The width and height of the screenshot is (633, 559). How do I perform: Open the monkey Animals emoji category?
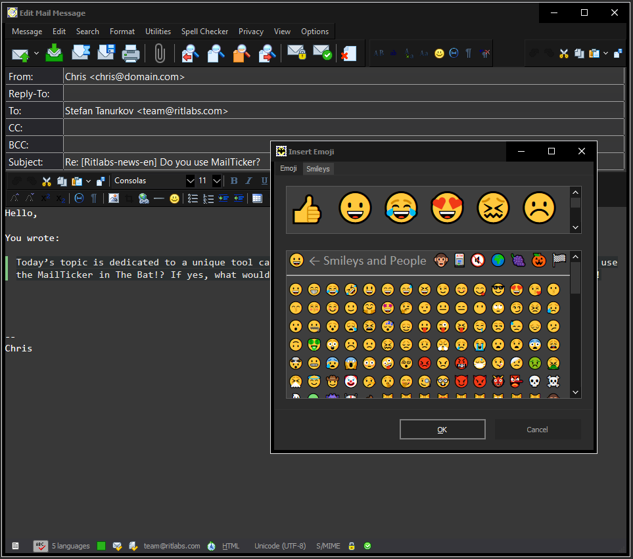(x=441, y=261)
